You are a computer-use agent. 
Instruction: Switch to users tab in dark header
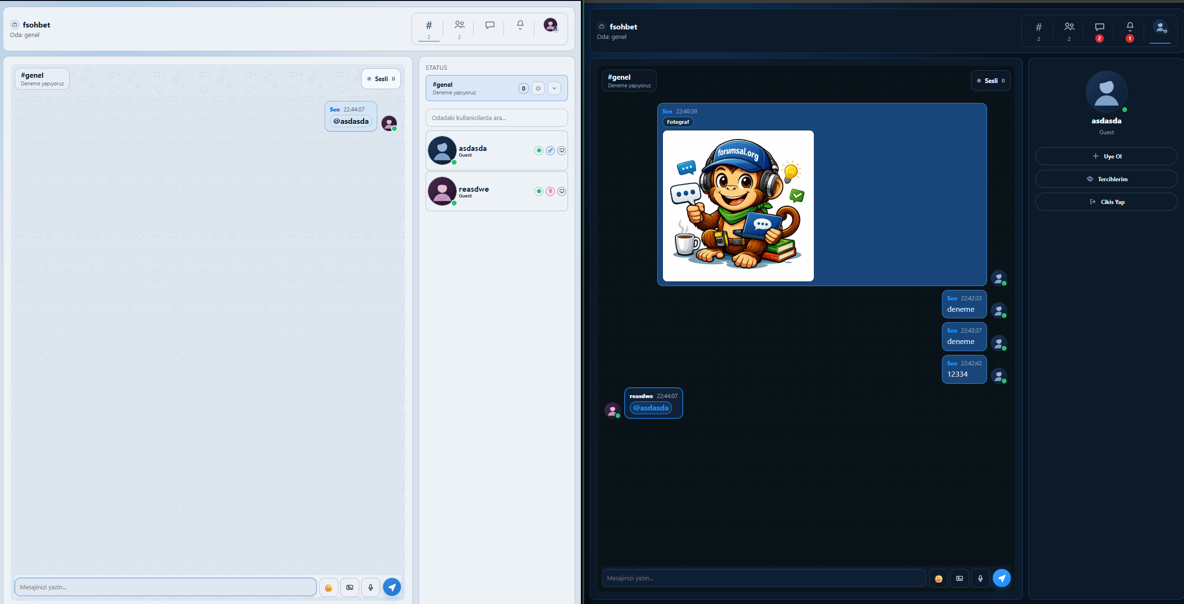[1069, 28]
